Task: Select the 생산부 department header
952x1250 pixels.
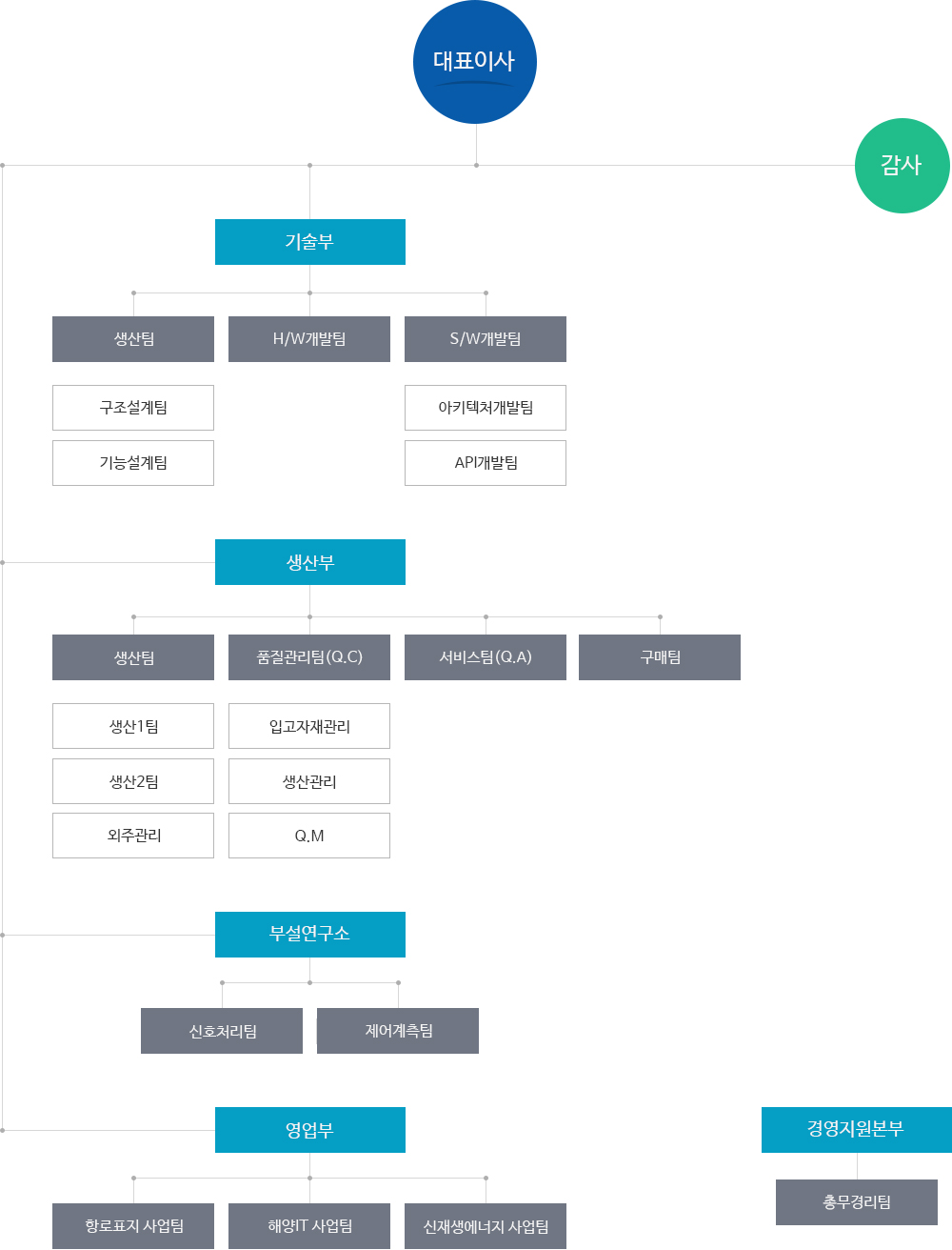Action: point(310,562)
